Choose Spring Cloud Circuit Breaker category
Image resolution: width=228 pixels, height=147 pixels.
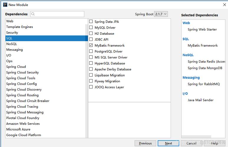(45, 101)
